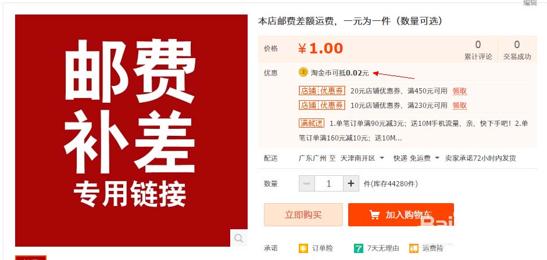Open the 累计评论 reviews count
547x260 pixels.
(478, 50)
